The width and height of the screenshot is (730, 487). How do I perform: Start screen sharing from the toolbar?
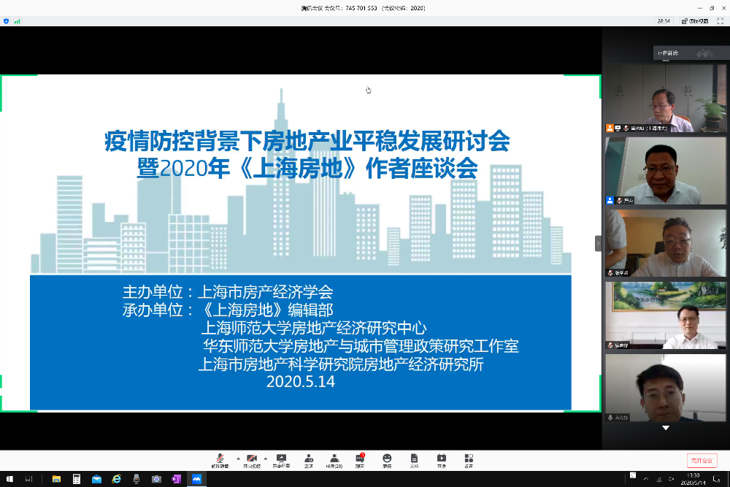coord(281,461)
